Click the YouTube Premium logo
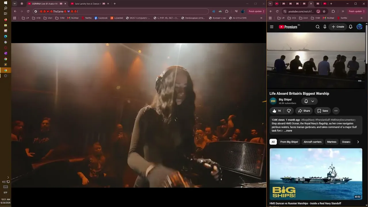 coord(288,27)
